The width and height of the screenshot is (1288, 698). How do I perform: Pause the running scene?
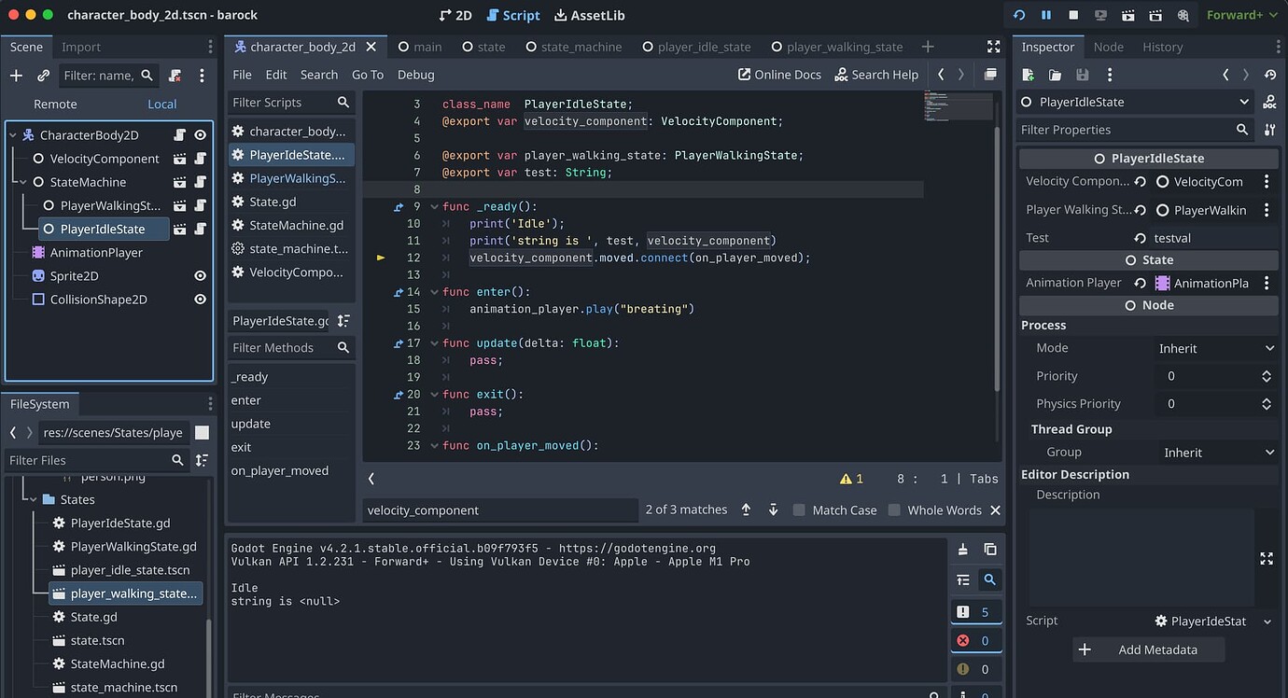(x=1046, y=15)
